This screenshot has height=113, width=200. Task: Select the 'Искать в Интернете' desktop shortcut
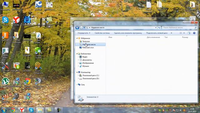38,68
